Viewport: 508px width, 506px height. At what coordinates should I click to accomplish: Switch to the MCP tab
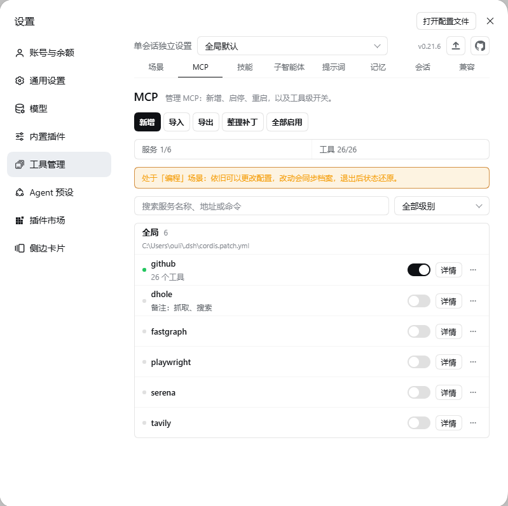(200, 67)
